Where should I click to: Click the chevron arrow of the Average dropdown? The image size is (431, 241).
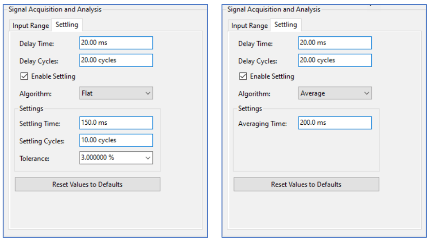(x=366, y=93)
